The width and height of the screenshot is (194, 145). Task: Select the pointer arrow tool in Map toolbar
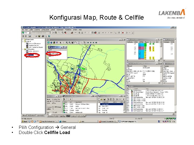[x=61, y=43]
